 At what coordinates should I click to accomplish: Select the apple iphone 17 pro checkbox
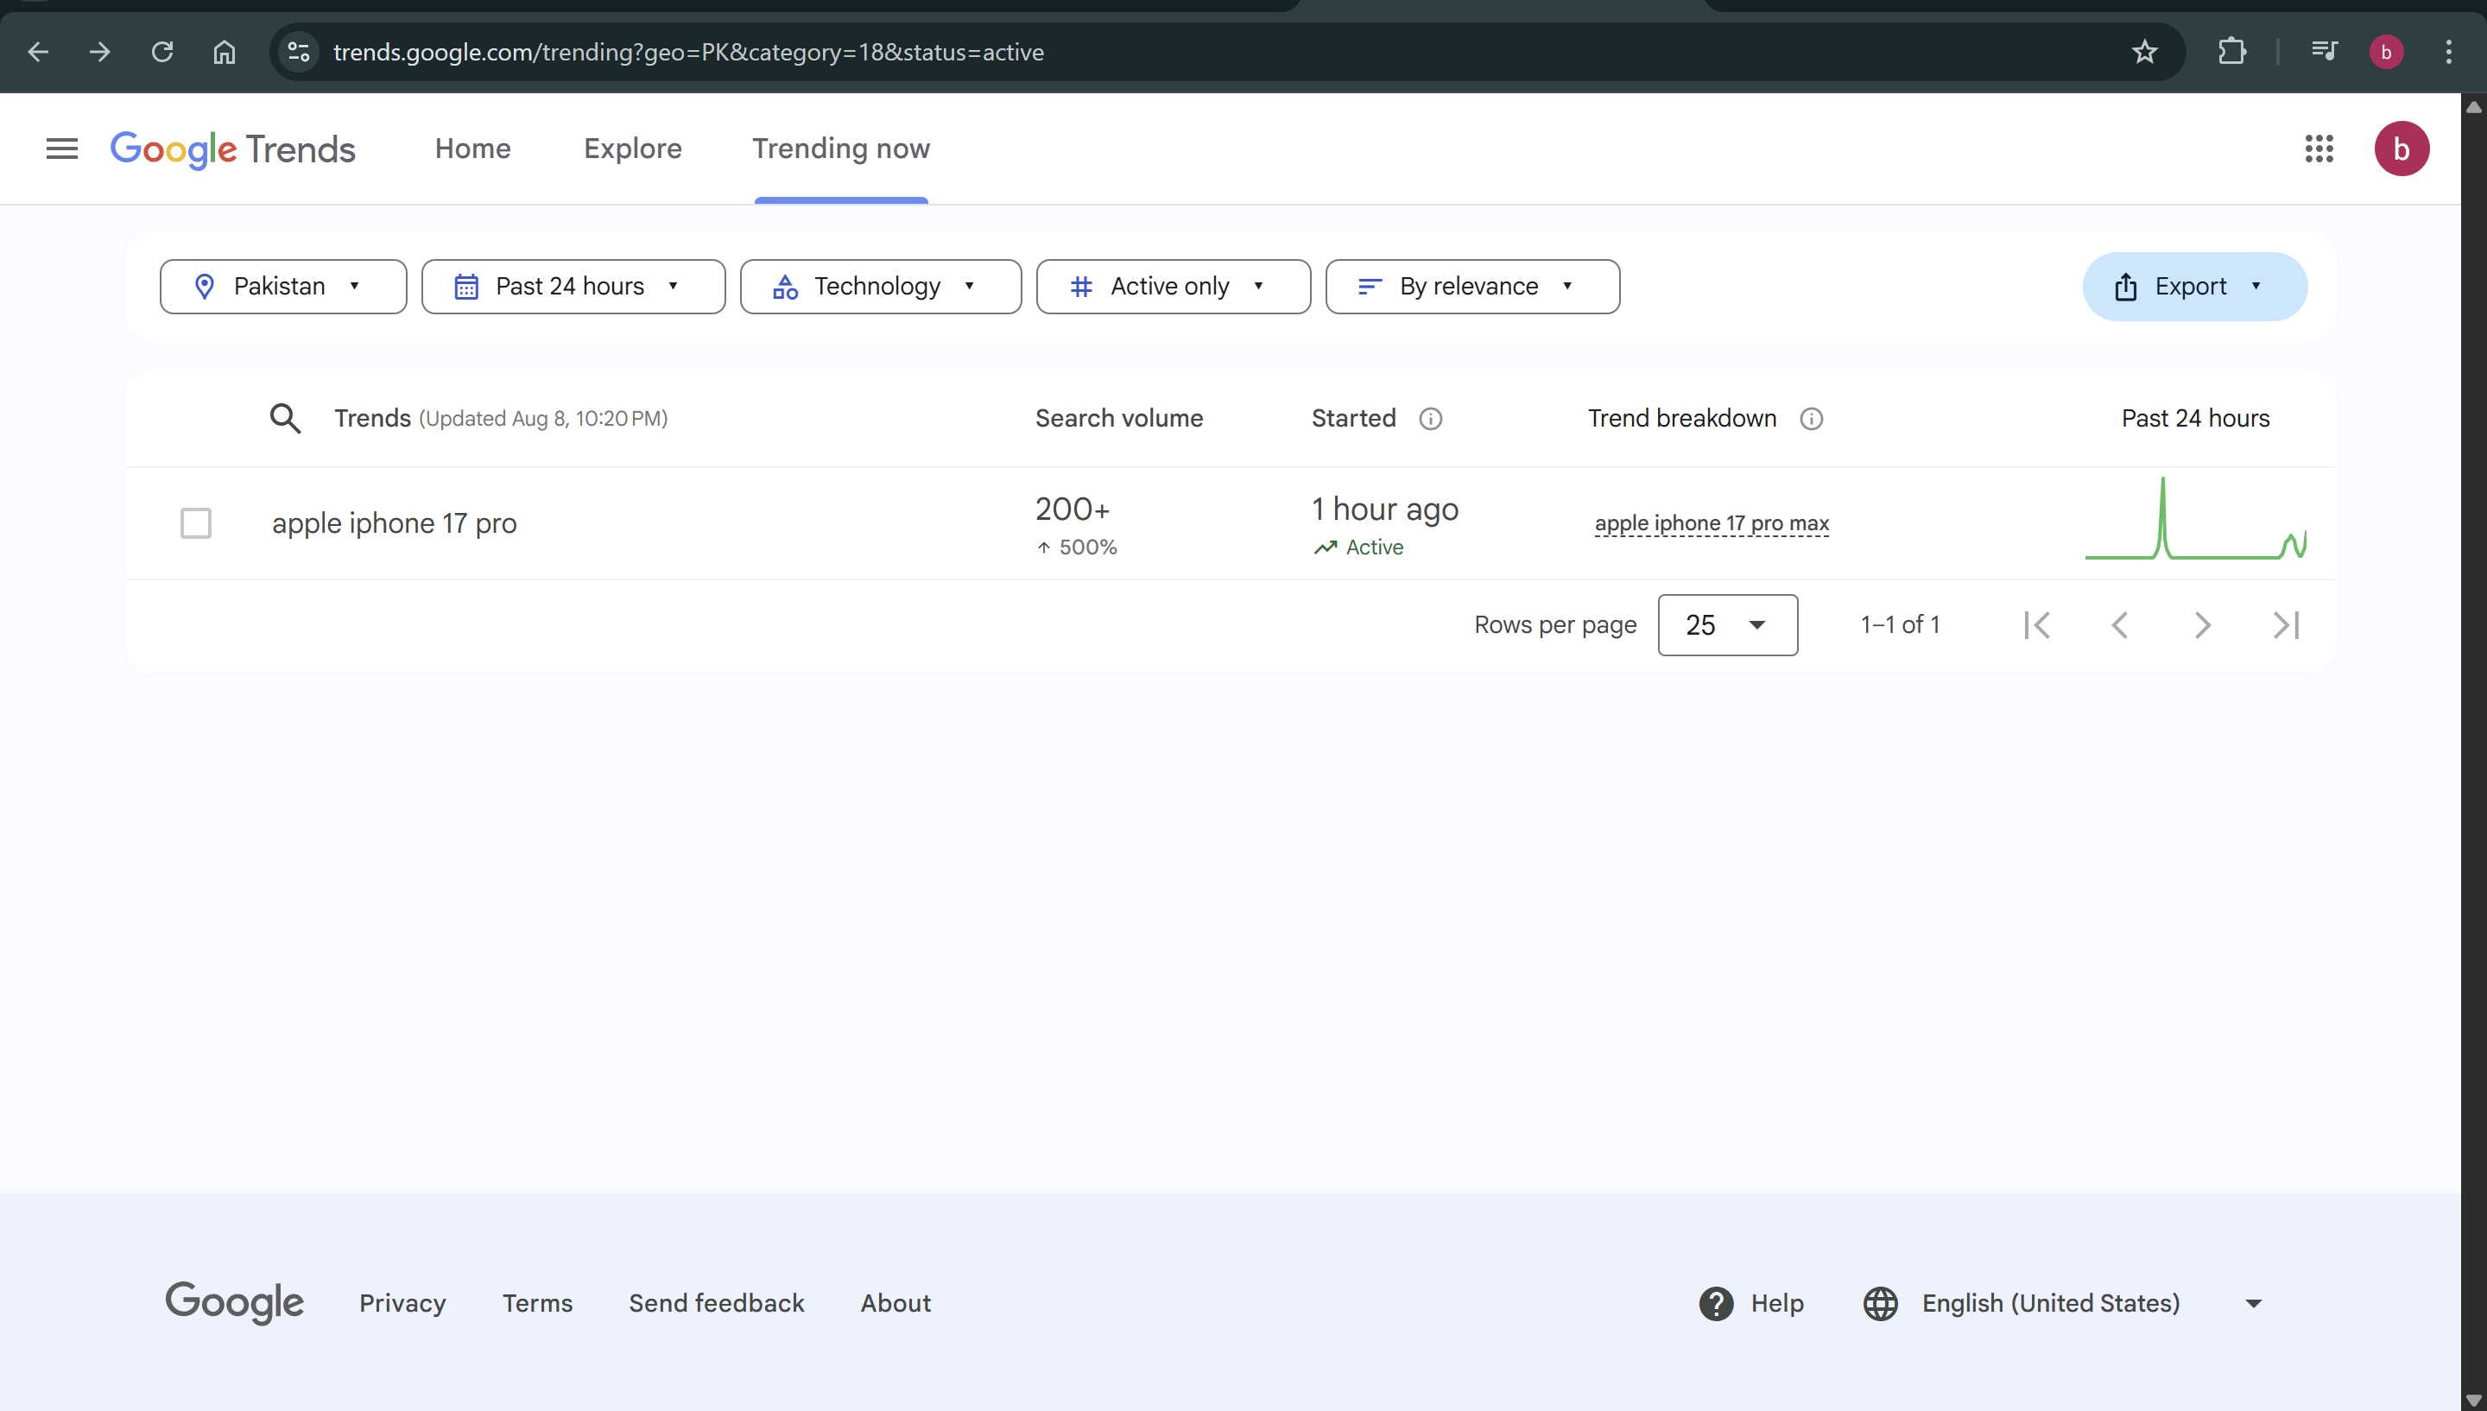(x=196, y=523)
